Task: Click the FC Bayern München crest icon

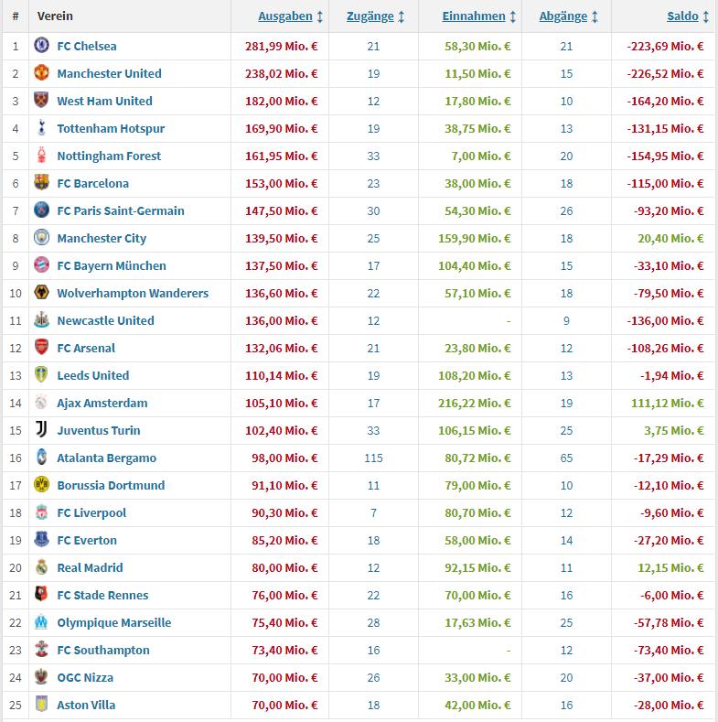Action: click(41, 265)
